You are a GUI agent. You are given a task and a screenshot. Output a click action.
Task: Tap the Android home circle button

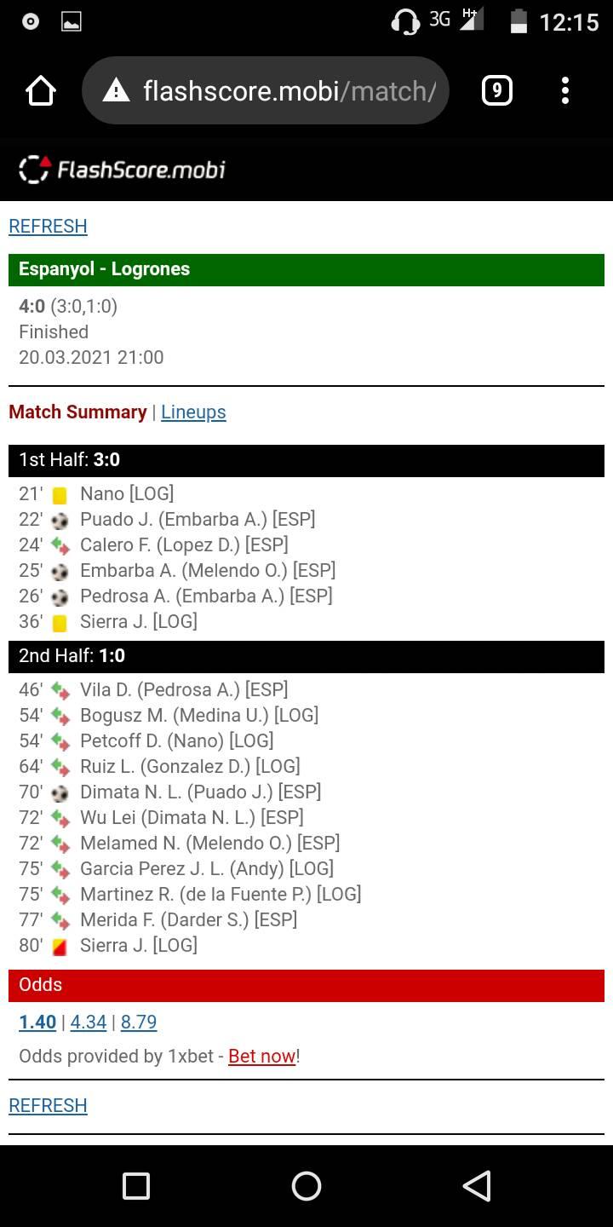pyautogui.click(x=306, y=1185)
